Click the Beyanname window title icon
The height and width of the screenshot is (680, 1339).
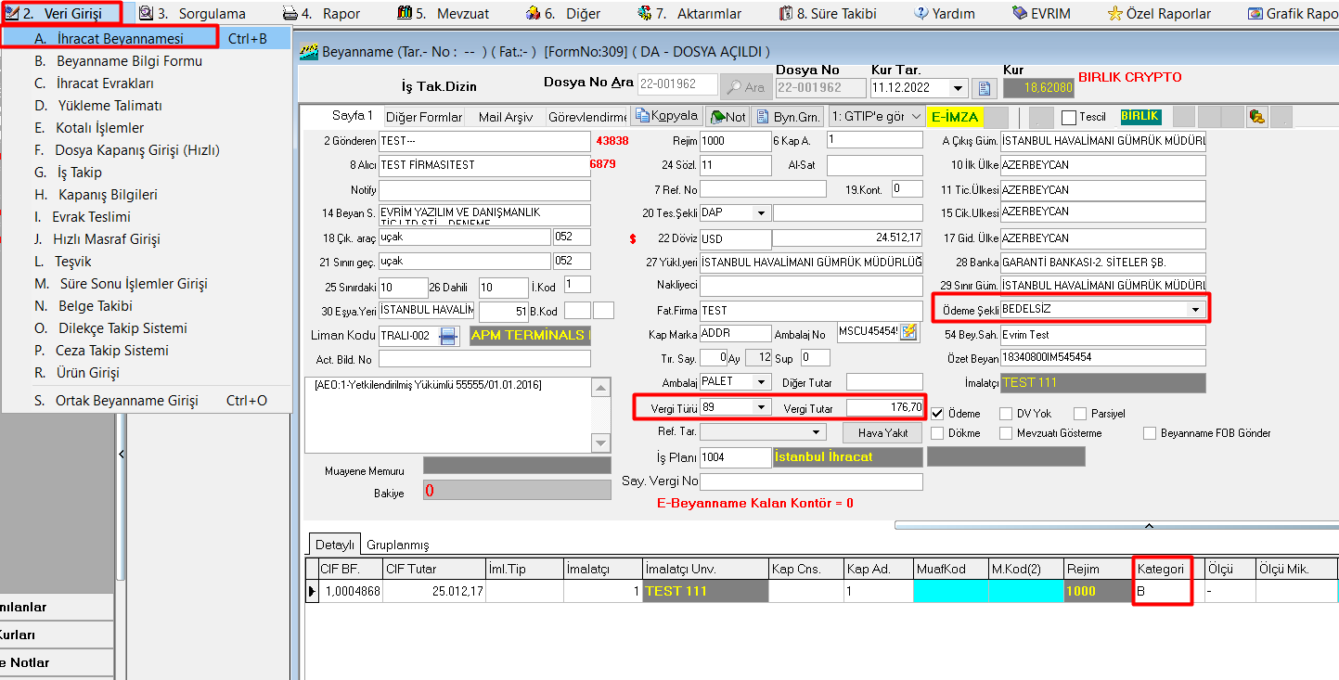click(309, 52)
